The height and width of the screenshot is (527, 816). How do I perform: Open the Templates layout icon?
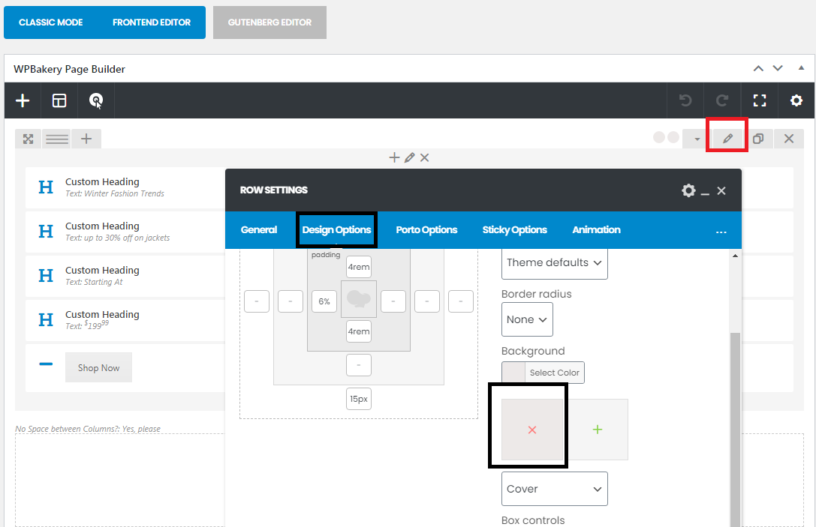[x=59, y=100]
